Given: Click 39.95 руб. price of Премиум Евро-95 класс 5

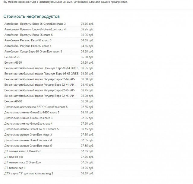Looking at the screenshot, I should tap(87, 35).
